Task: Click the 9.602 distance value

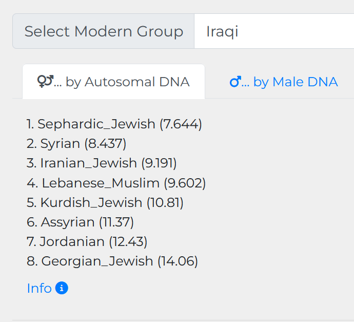Action: click(x=185, y=183)
